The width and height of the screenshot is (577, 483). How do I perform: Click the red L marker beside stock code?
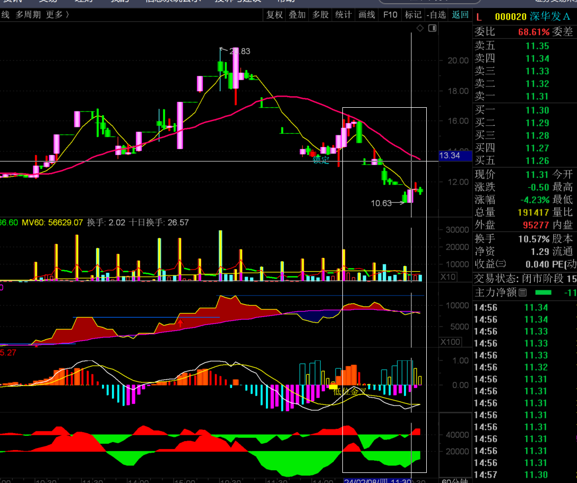click(x=479, y=17)
